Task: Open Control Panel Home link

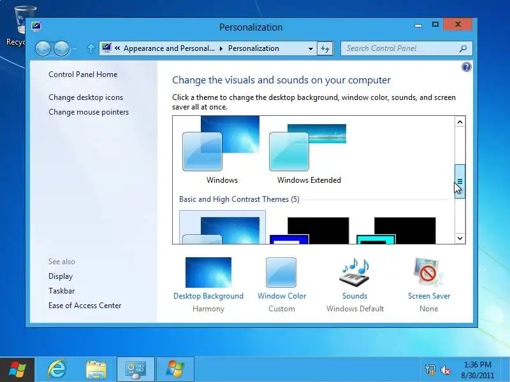Action: [x=83, y=74]
